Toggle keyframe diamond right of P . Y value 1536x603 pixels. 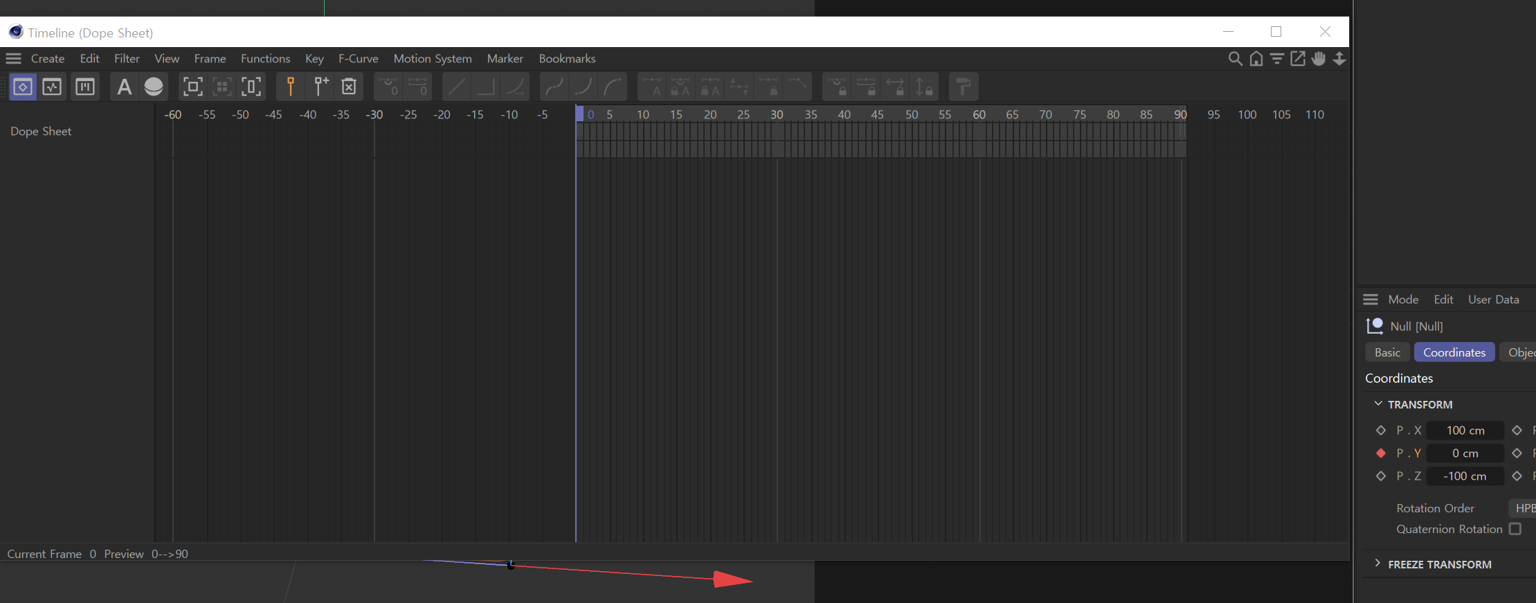click(1517, 453)
